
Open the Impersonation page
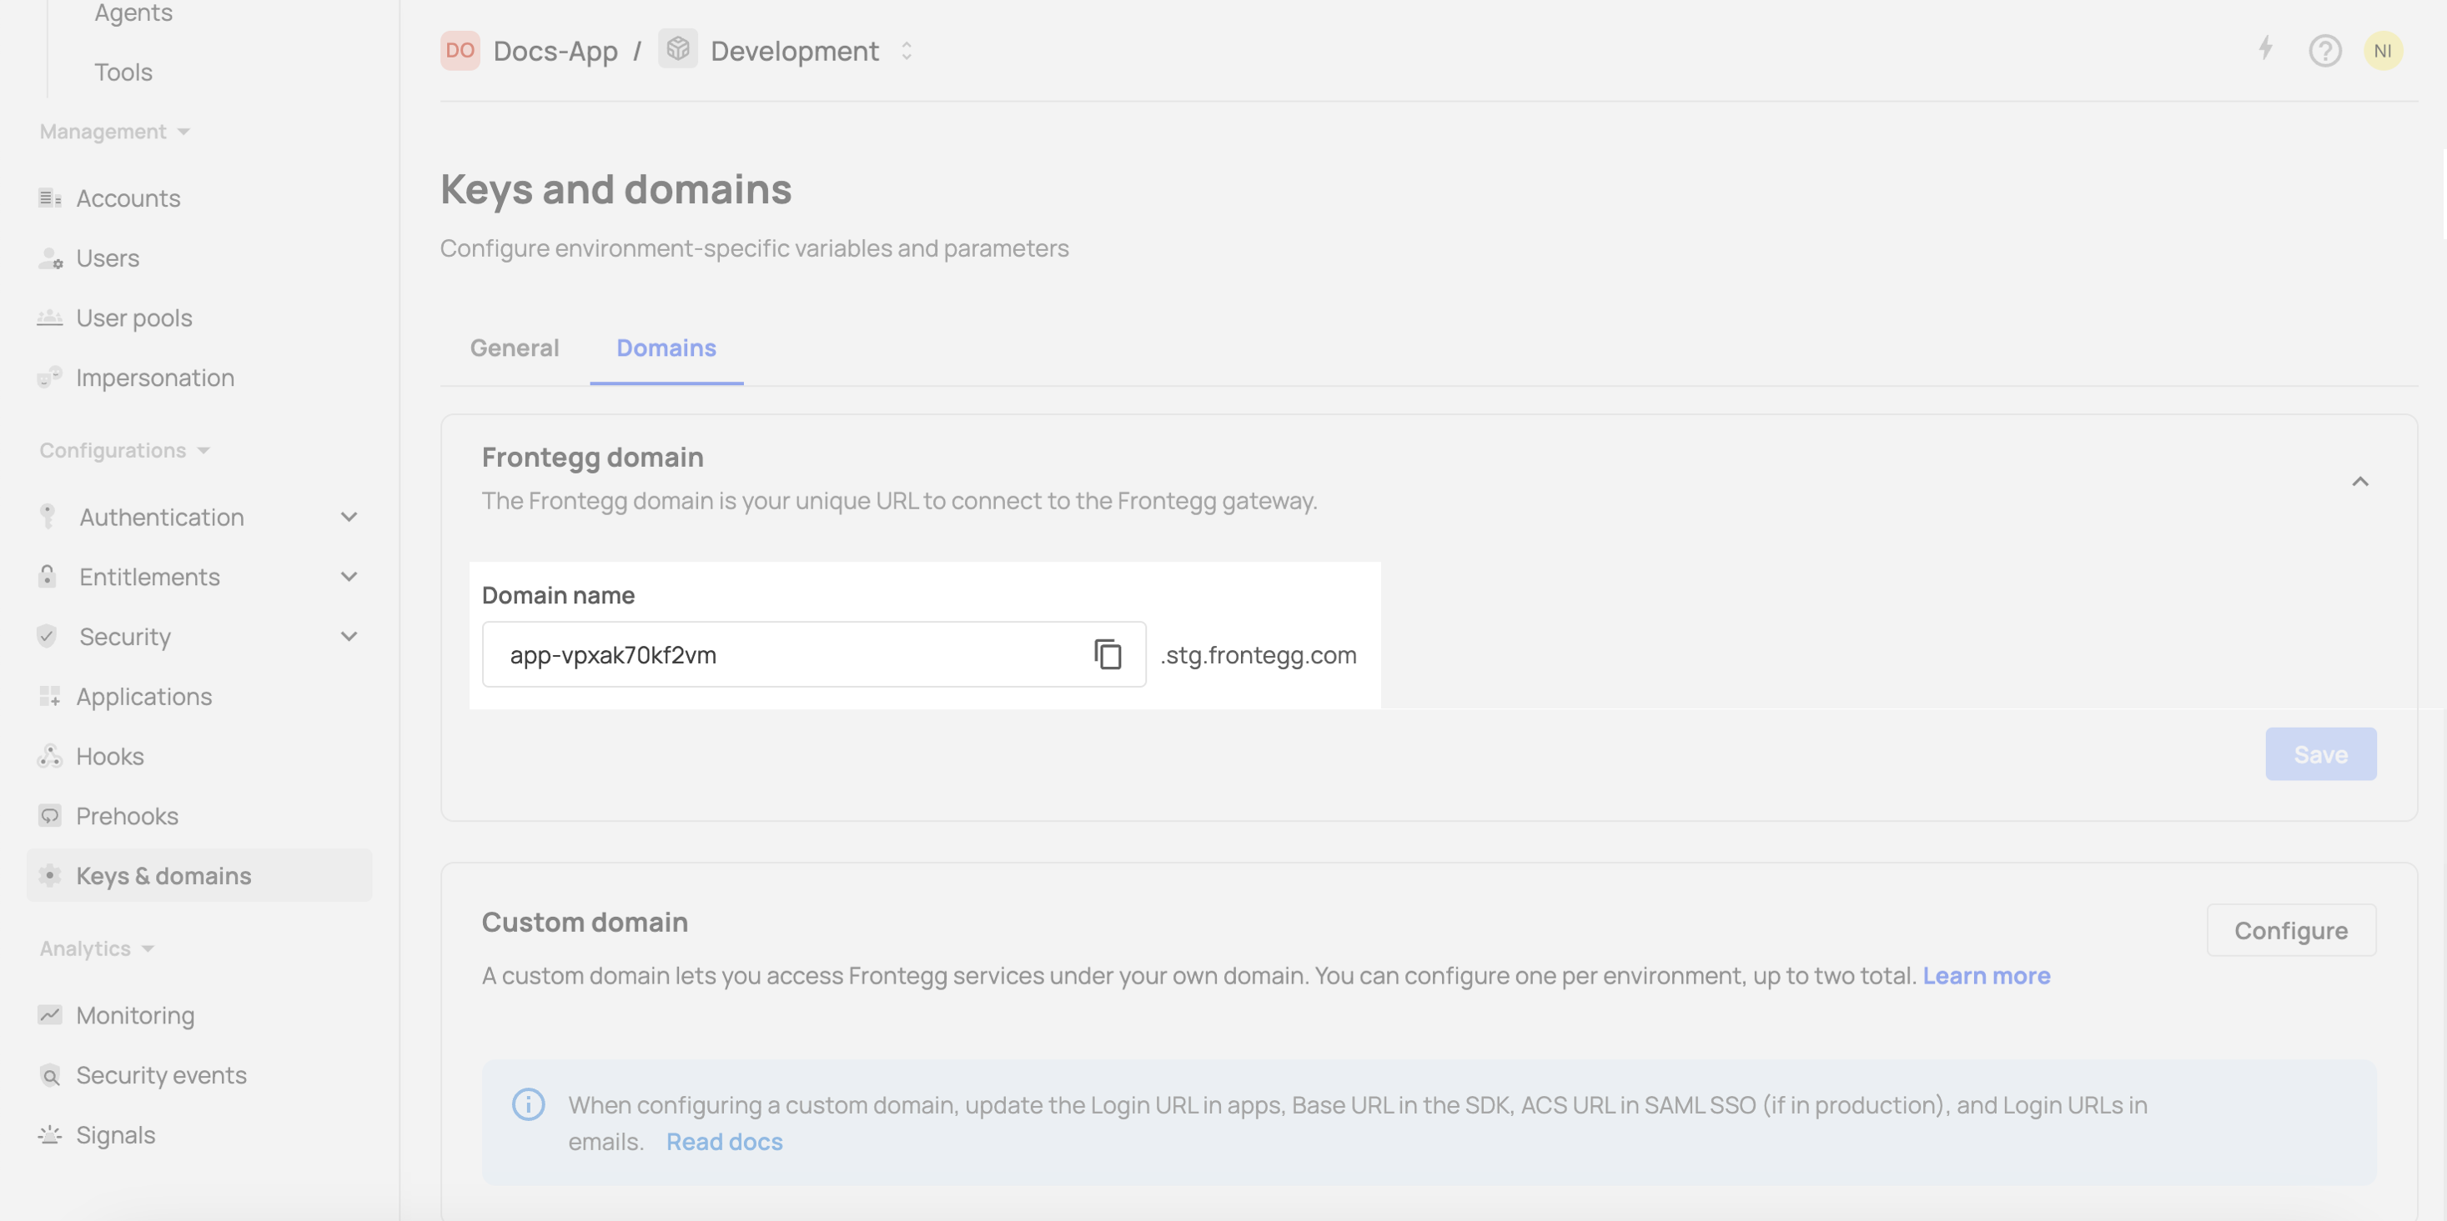coord(154,377)
